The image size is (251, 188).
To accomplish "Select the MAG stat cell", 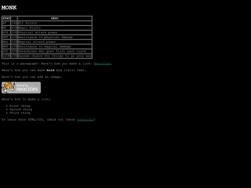I will [x=6, y=42].
